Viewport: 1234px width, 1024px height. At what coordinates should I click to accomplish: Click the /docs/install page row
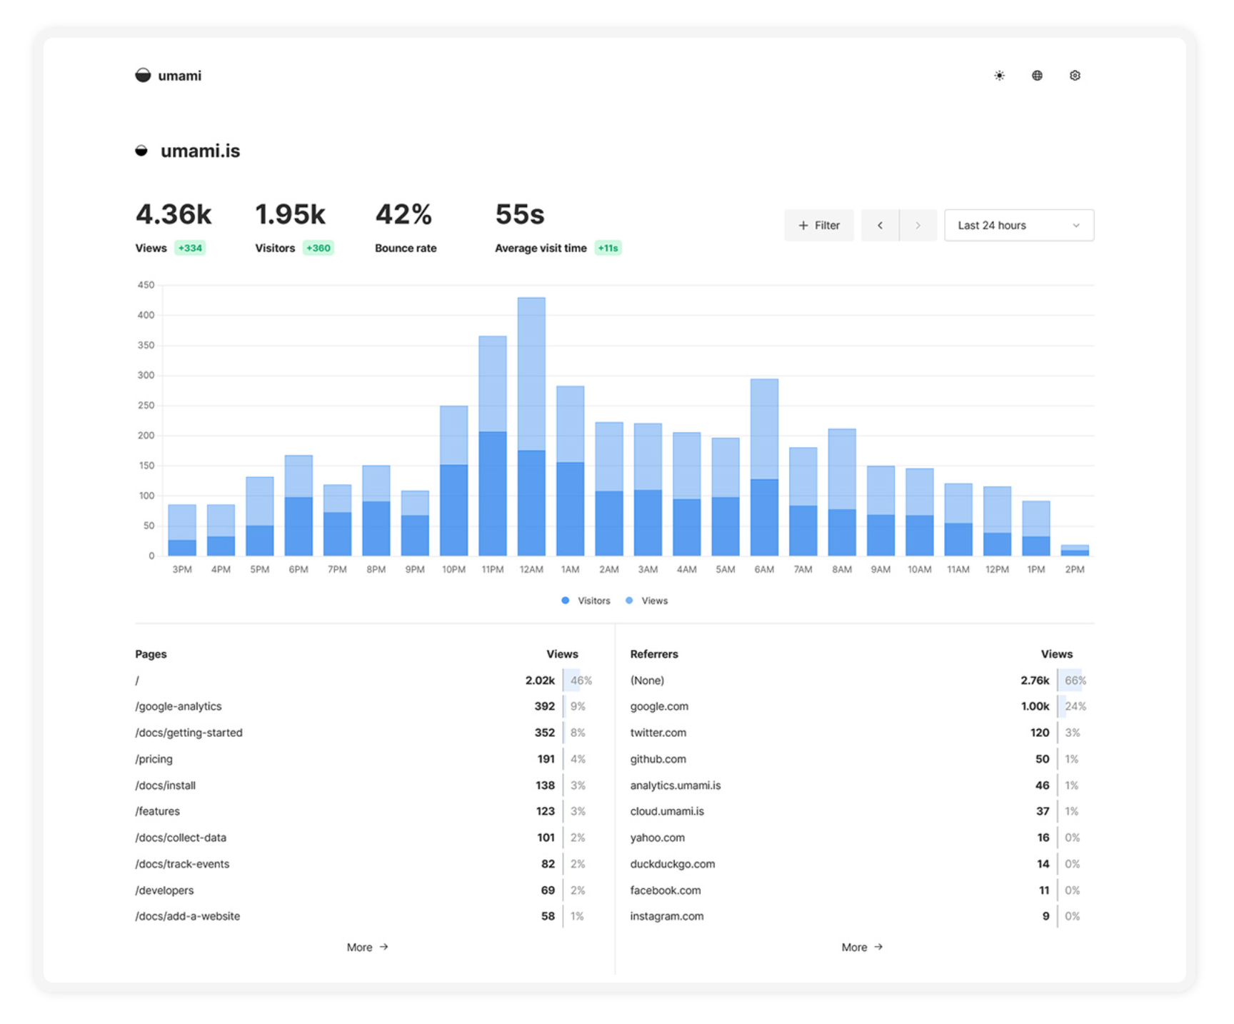tap(363, 785)
